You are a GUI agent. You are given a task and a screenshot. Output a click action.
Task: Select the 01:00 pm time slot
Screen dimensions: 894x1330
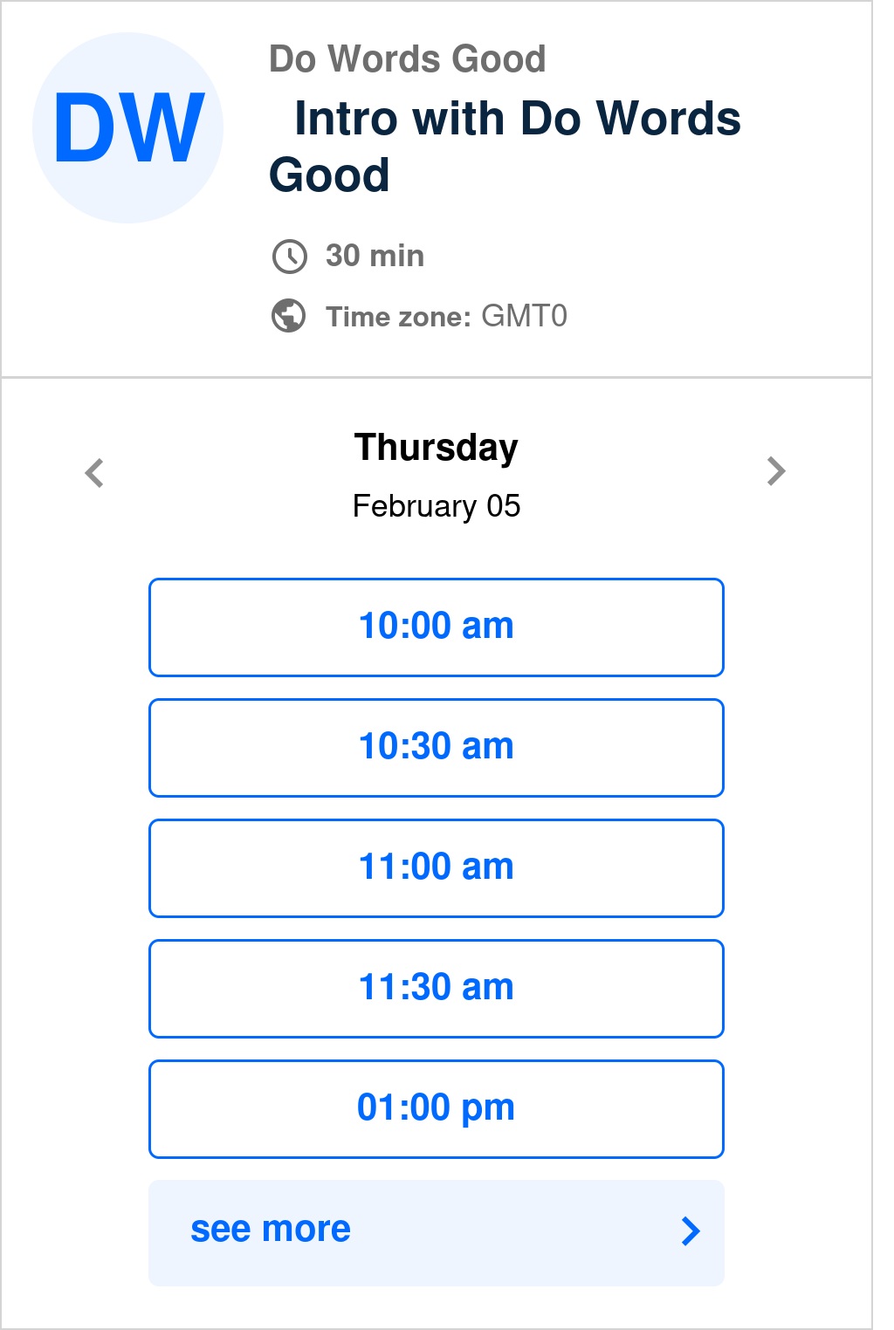[437, 1108]
